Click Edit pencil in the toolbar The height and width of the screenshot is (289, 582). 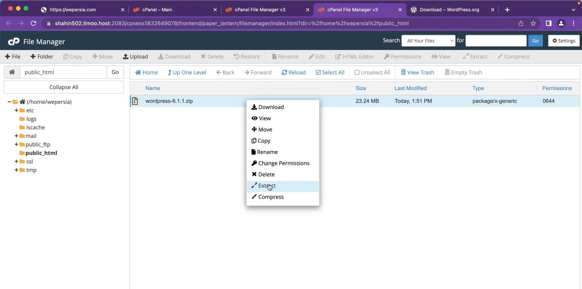(x=317, y=57)
